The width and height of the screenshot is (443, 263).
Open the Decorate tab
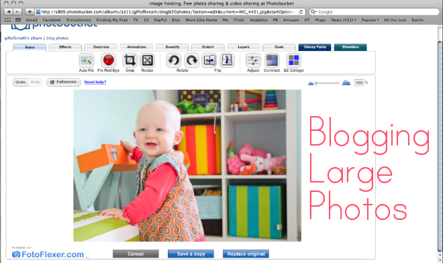(101, 47)
